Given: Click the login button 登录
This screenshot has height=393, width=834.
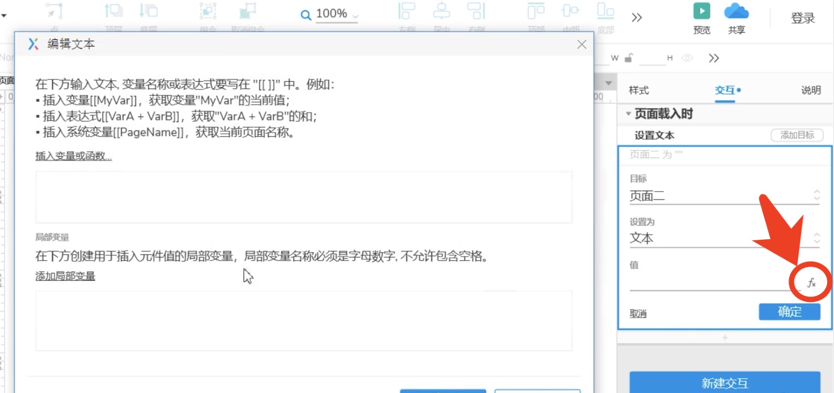Looking at the screenshot, I should click(x=803, y=18).
